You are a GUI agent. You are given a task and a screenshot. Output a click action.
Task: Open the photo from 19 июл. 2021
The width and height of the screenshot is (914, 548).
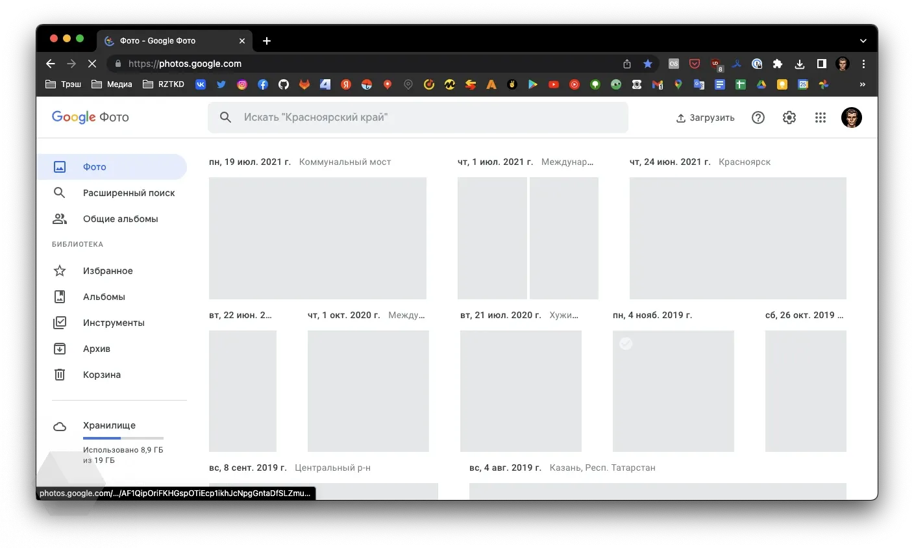pyautogui.click(x=317, y=238)
